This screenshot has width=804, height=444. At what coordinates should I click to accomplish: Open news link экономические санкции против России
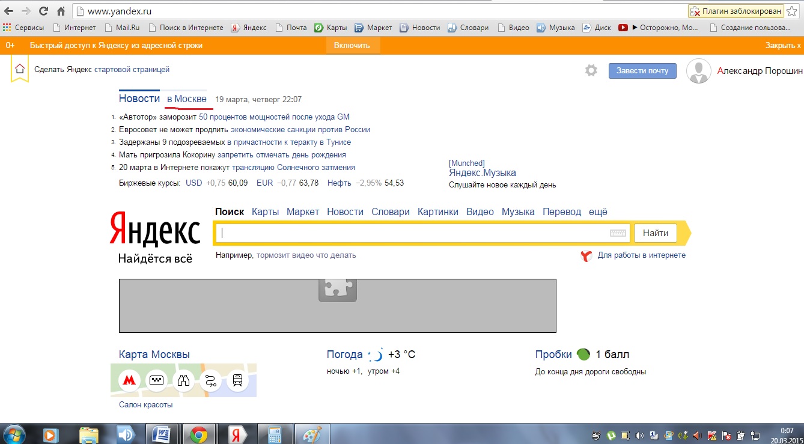point(300,129)
